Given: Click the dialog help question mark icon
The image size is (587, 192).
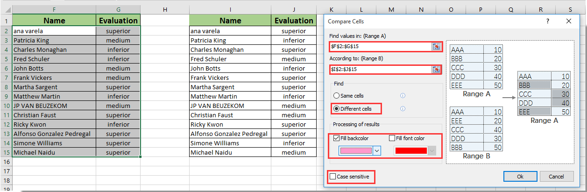Looking at the screenshot, I should point(548,21).
